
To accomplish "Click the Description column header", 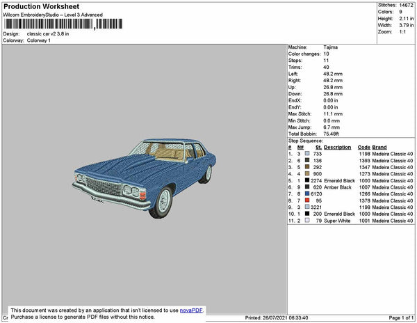I will click(337, 148).
